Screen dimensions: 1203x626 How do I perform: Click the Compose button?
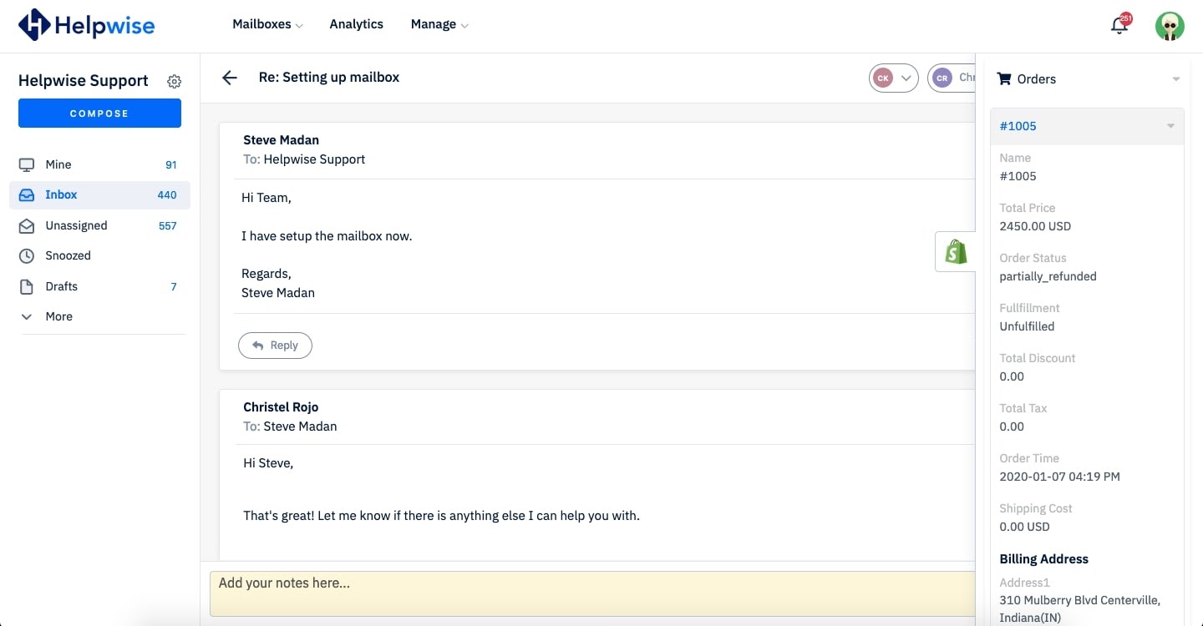pos(99,113)
